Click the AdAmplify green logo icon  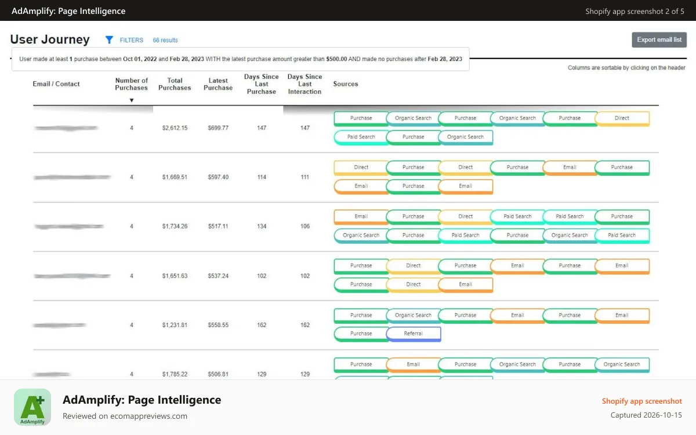pyautogui.click(x=32, y=407)
